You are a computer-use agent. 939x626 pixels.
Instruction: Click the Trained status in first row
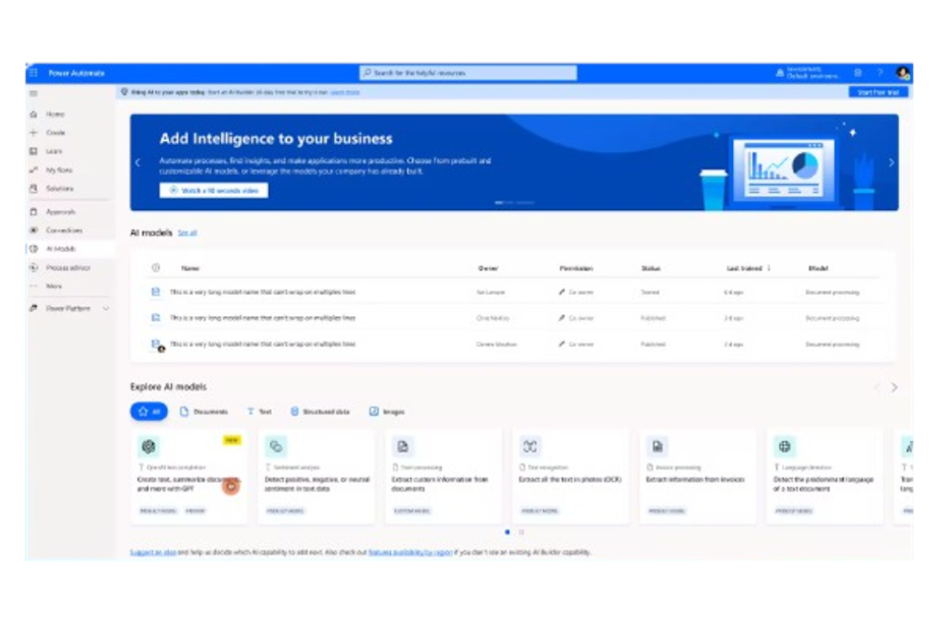[x=650, y=292]
